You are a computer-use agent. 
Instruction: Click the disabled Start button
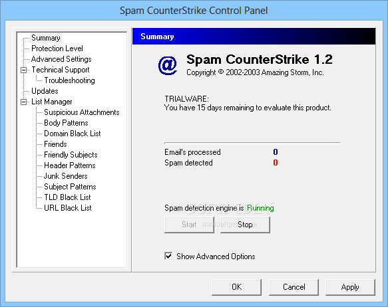[x=189, y=225]
